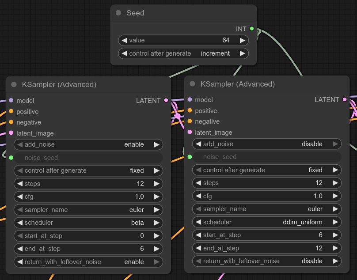357x280 pixels.
Task: Click left KSampler's greyed noise_seed field
Action: pyautogui.click(x=88, y=158)
